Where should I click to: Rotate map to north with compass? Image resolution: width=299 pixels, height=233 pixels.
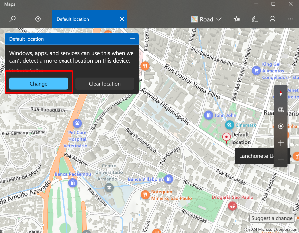(281, 93)
